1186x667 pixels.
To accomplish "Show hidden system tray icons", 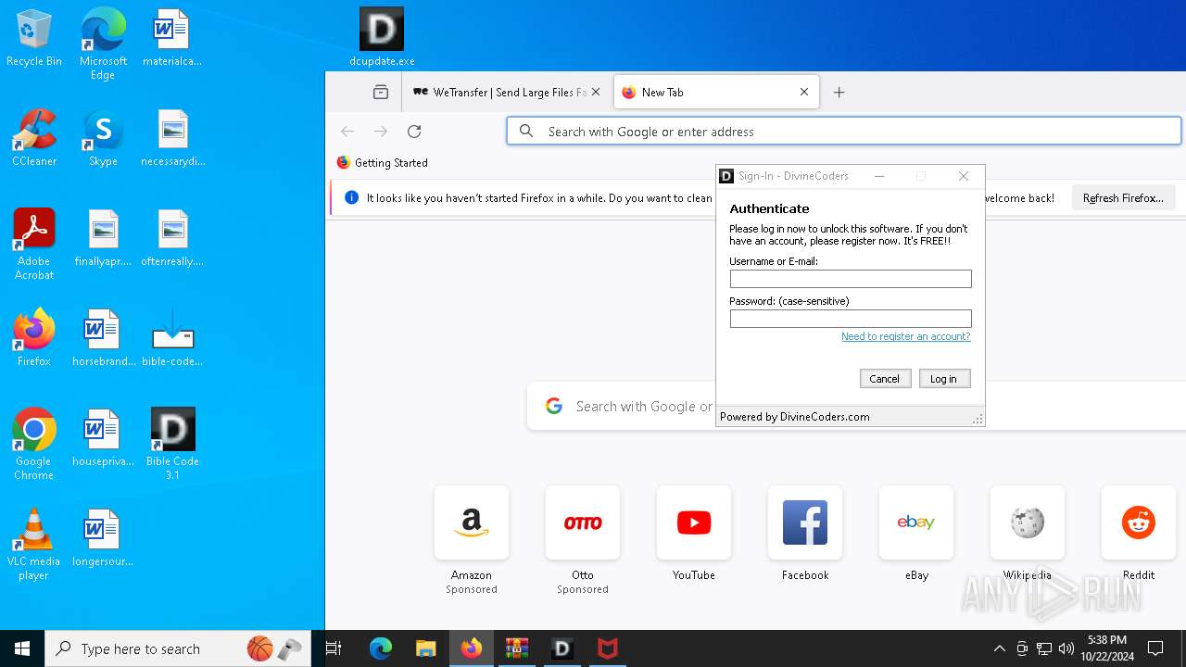I will [x=999, y=648].
